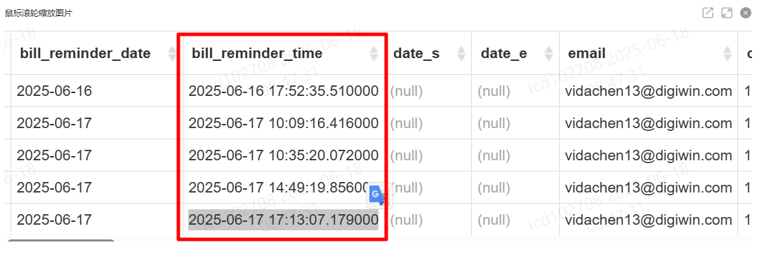Image resolution: width=757 pixels, height=259 pixels.
Task: Select first row vidachen13@digiwin.com email
Action: pyautogui.click(x=649, y=90)
